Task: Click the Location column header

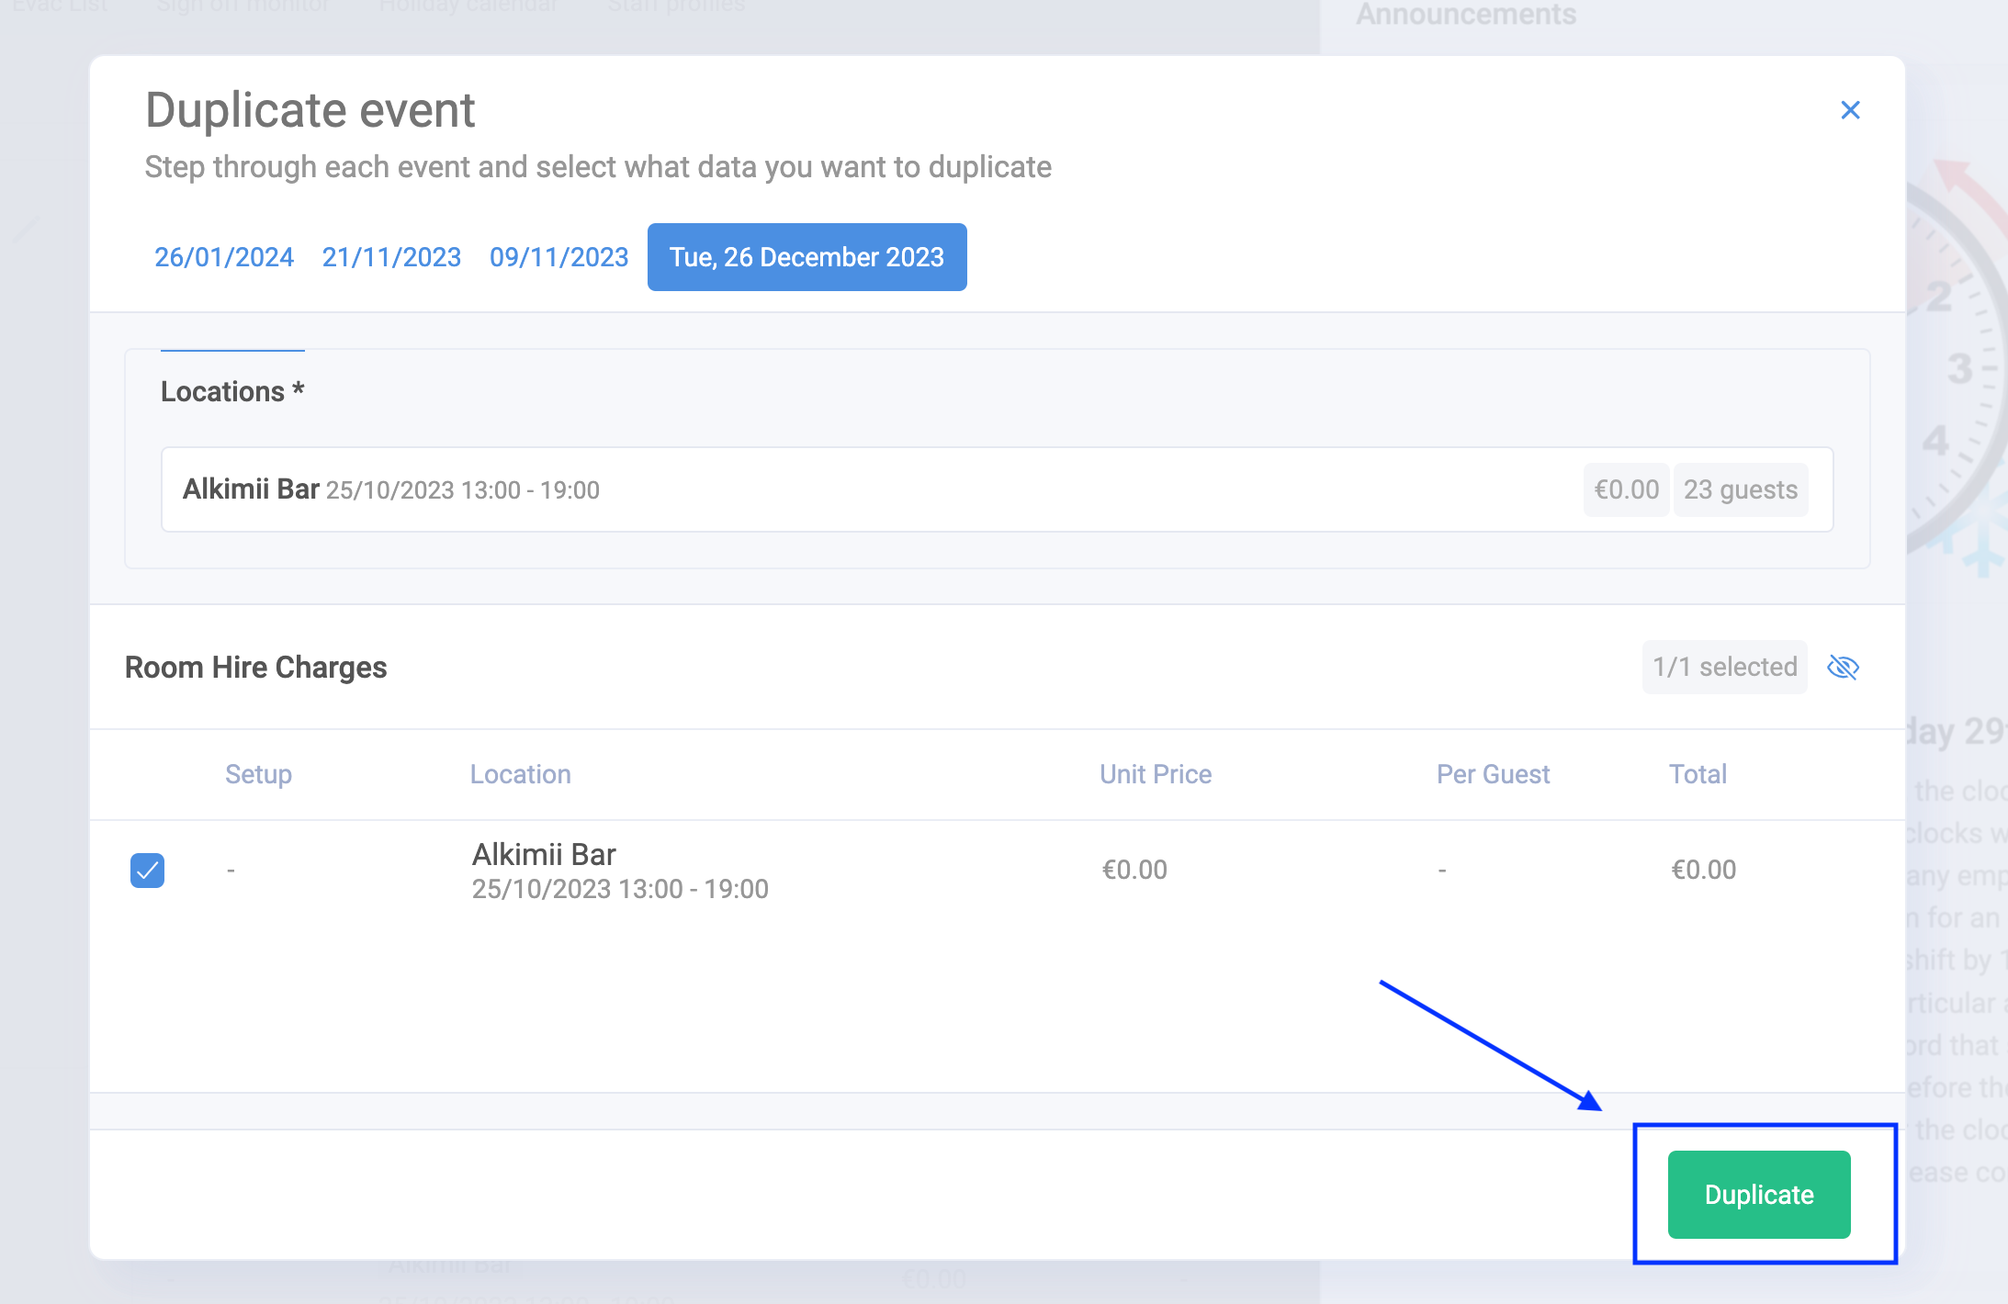Action: pyautogui.click(x=520, y=774)
